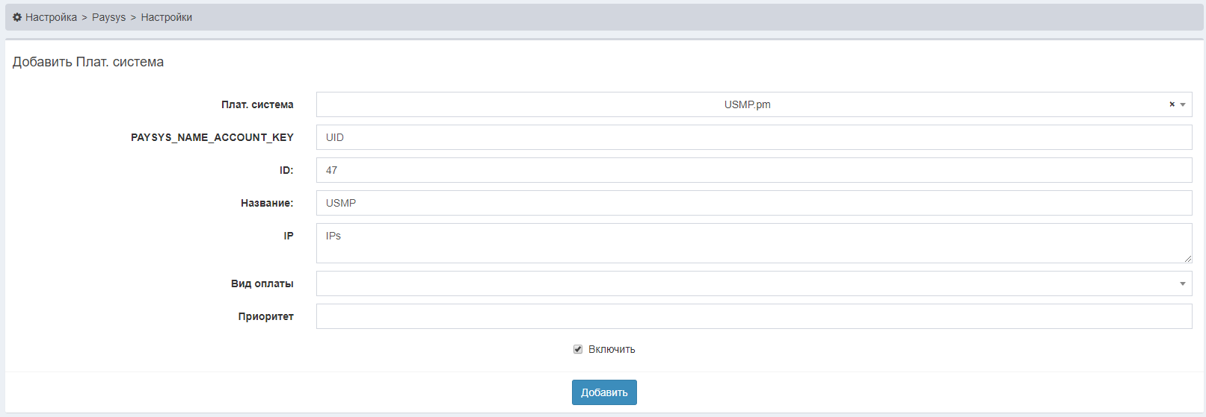This screenshot has width=1206, height=417.
Task: Clear the USMP.pm selection with the x
Action: point(1172,104)
